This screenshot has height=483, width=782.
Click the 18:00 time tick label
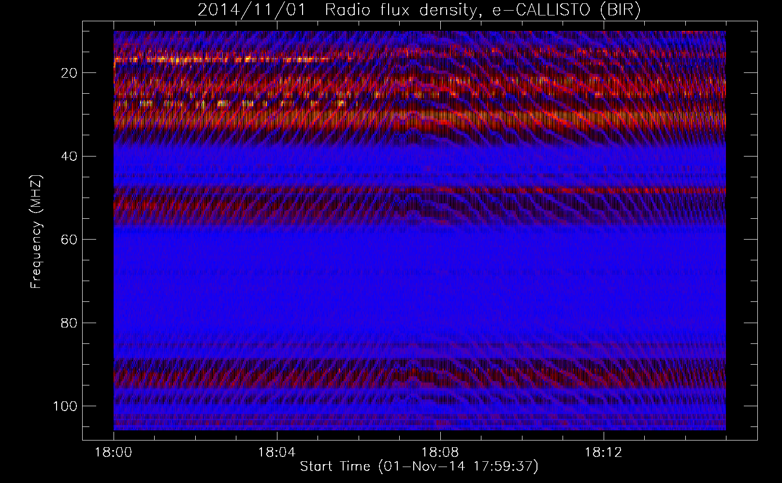[114, 453]
